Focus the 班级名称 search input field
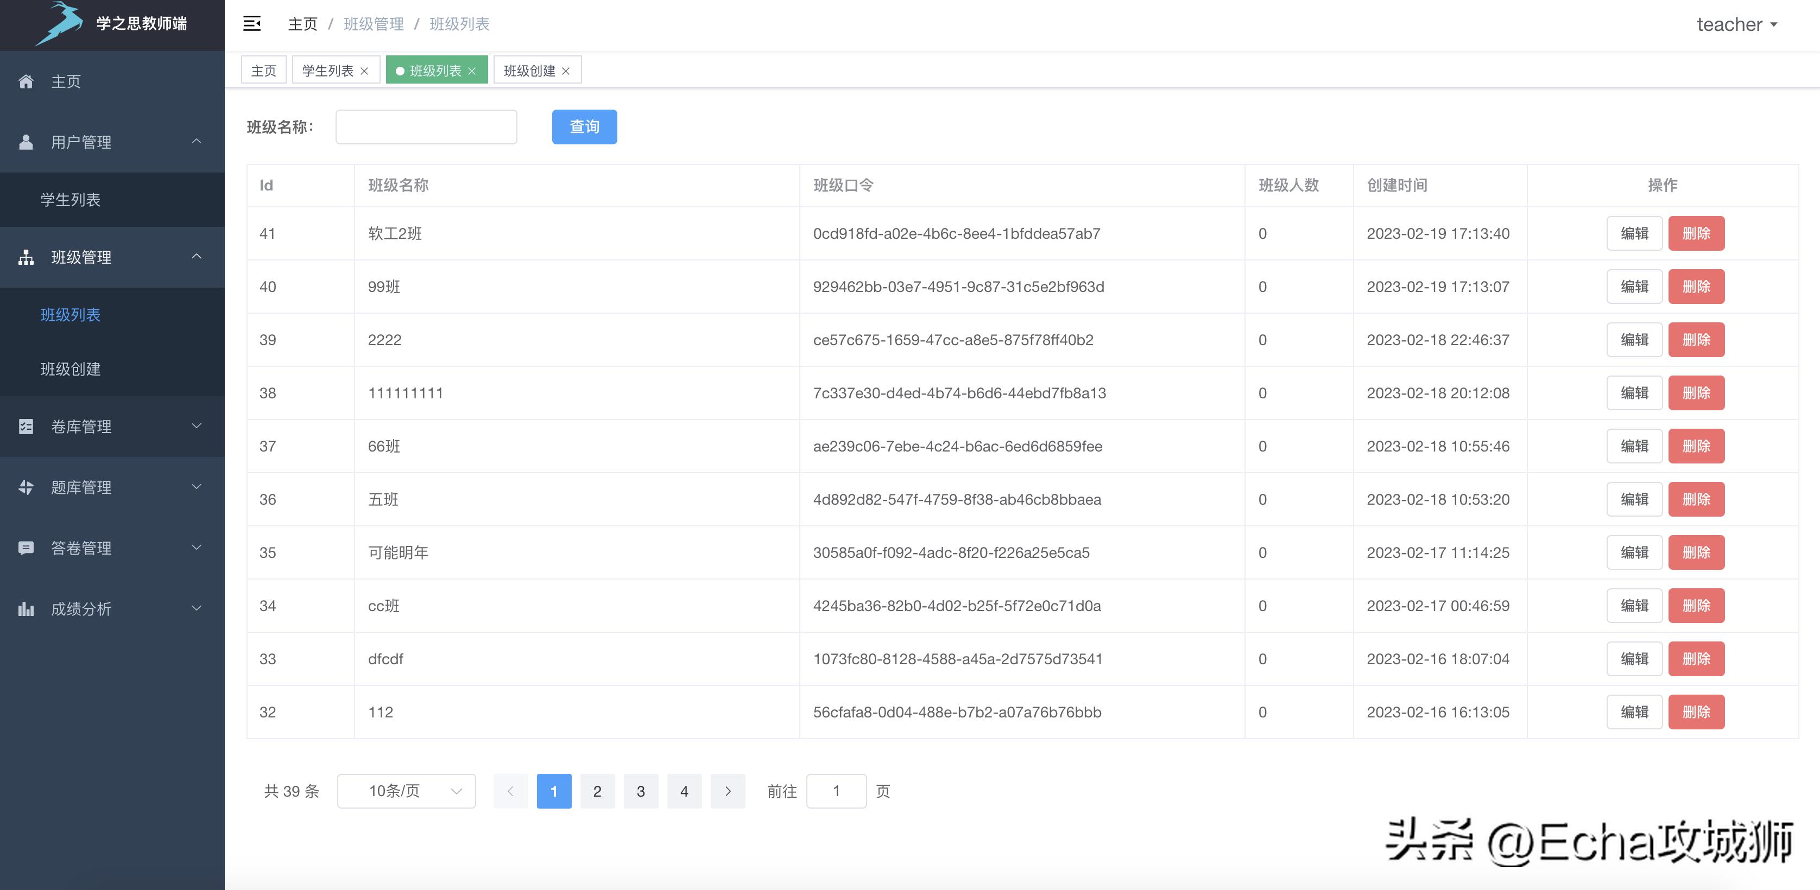 point(426,127)
